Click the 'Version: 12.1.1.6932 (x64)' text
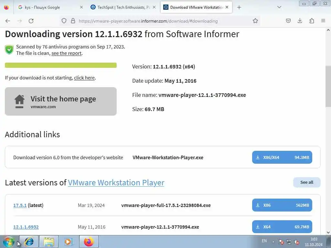The image size is (331, 248). [x=164, y=67]
